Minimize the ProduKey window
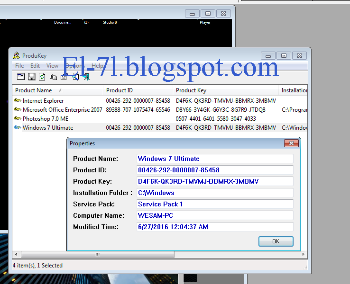This screenshot has height=284, width=350. tap(268, 56)
